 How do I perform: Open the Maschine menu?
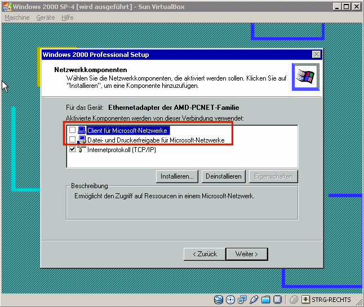pyautogui.click(x=17, y=17)
